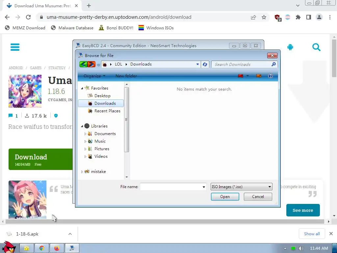Reload the Chrome page
337x253 pixels.
coord(28,17)
